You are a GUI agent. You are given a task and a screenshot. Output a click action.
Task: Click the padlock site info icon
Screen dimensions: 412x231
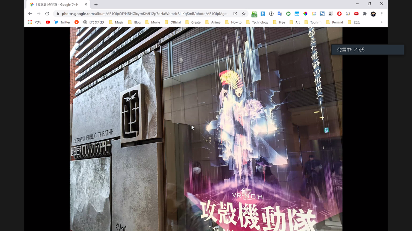[x=57, y=14]
